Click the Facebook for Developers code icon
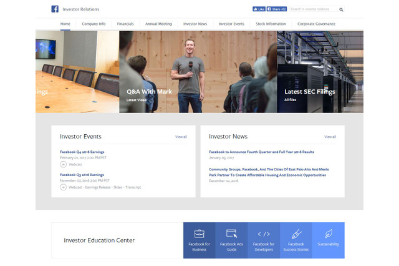 (x=264, y=234)
